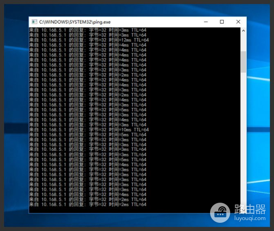The height and width of the screenshot is (231, 274).
Task: Maximize the ping.exe console window
Action: [x=221, y=22]
